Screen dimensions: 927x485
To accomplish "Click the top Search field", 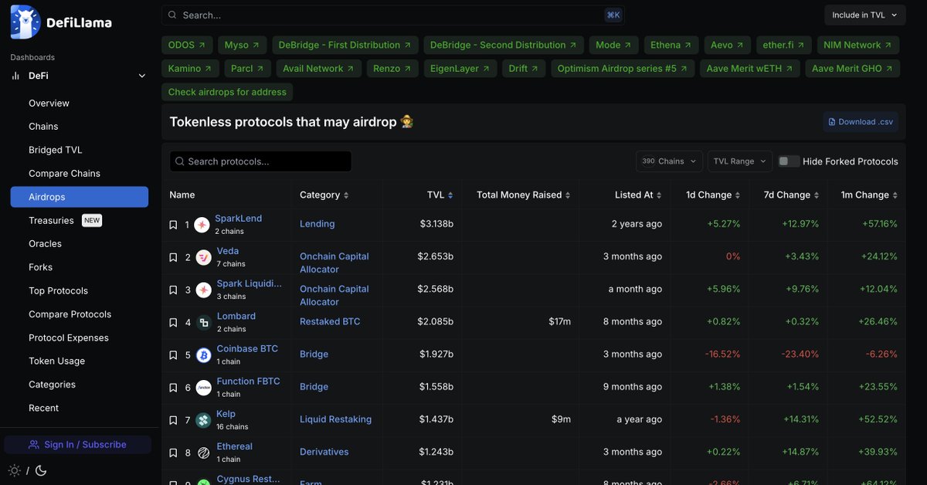I will (393, 15).
